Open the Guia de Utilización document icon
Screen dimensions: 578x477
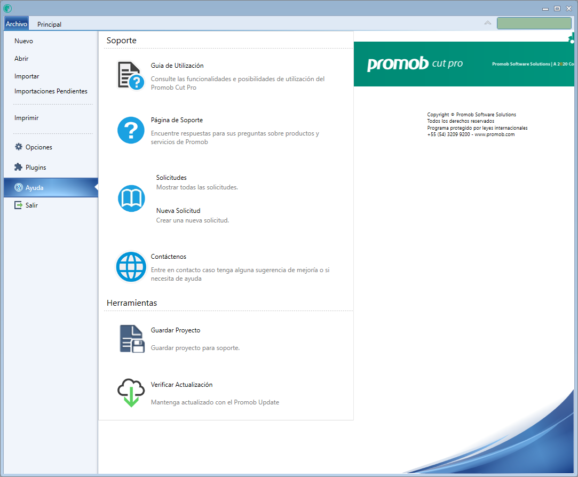point(131,76)
